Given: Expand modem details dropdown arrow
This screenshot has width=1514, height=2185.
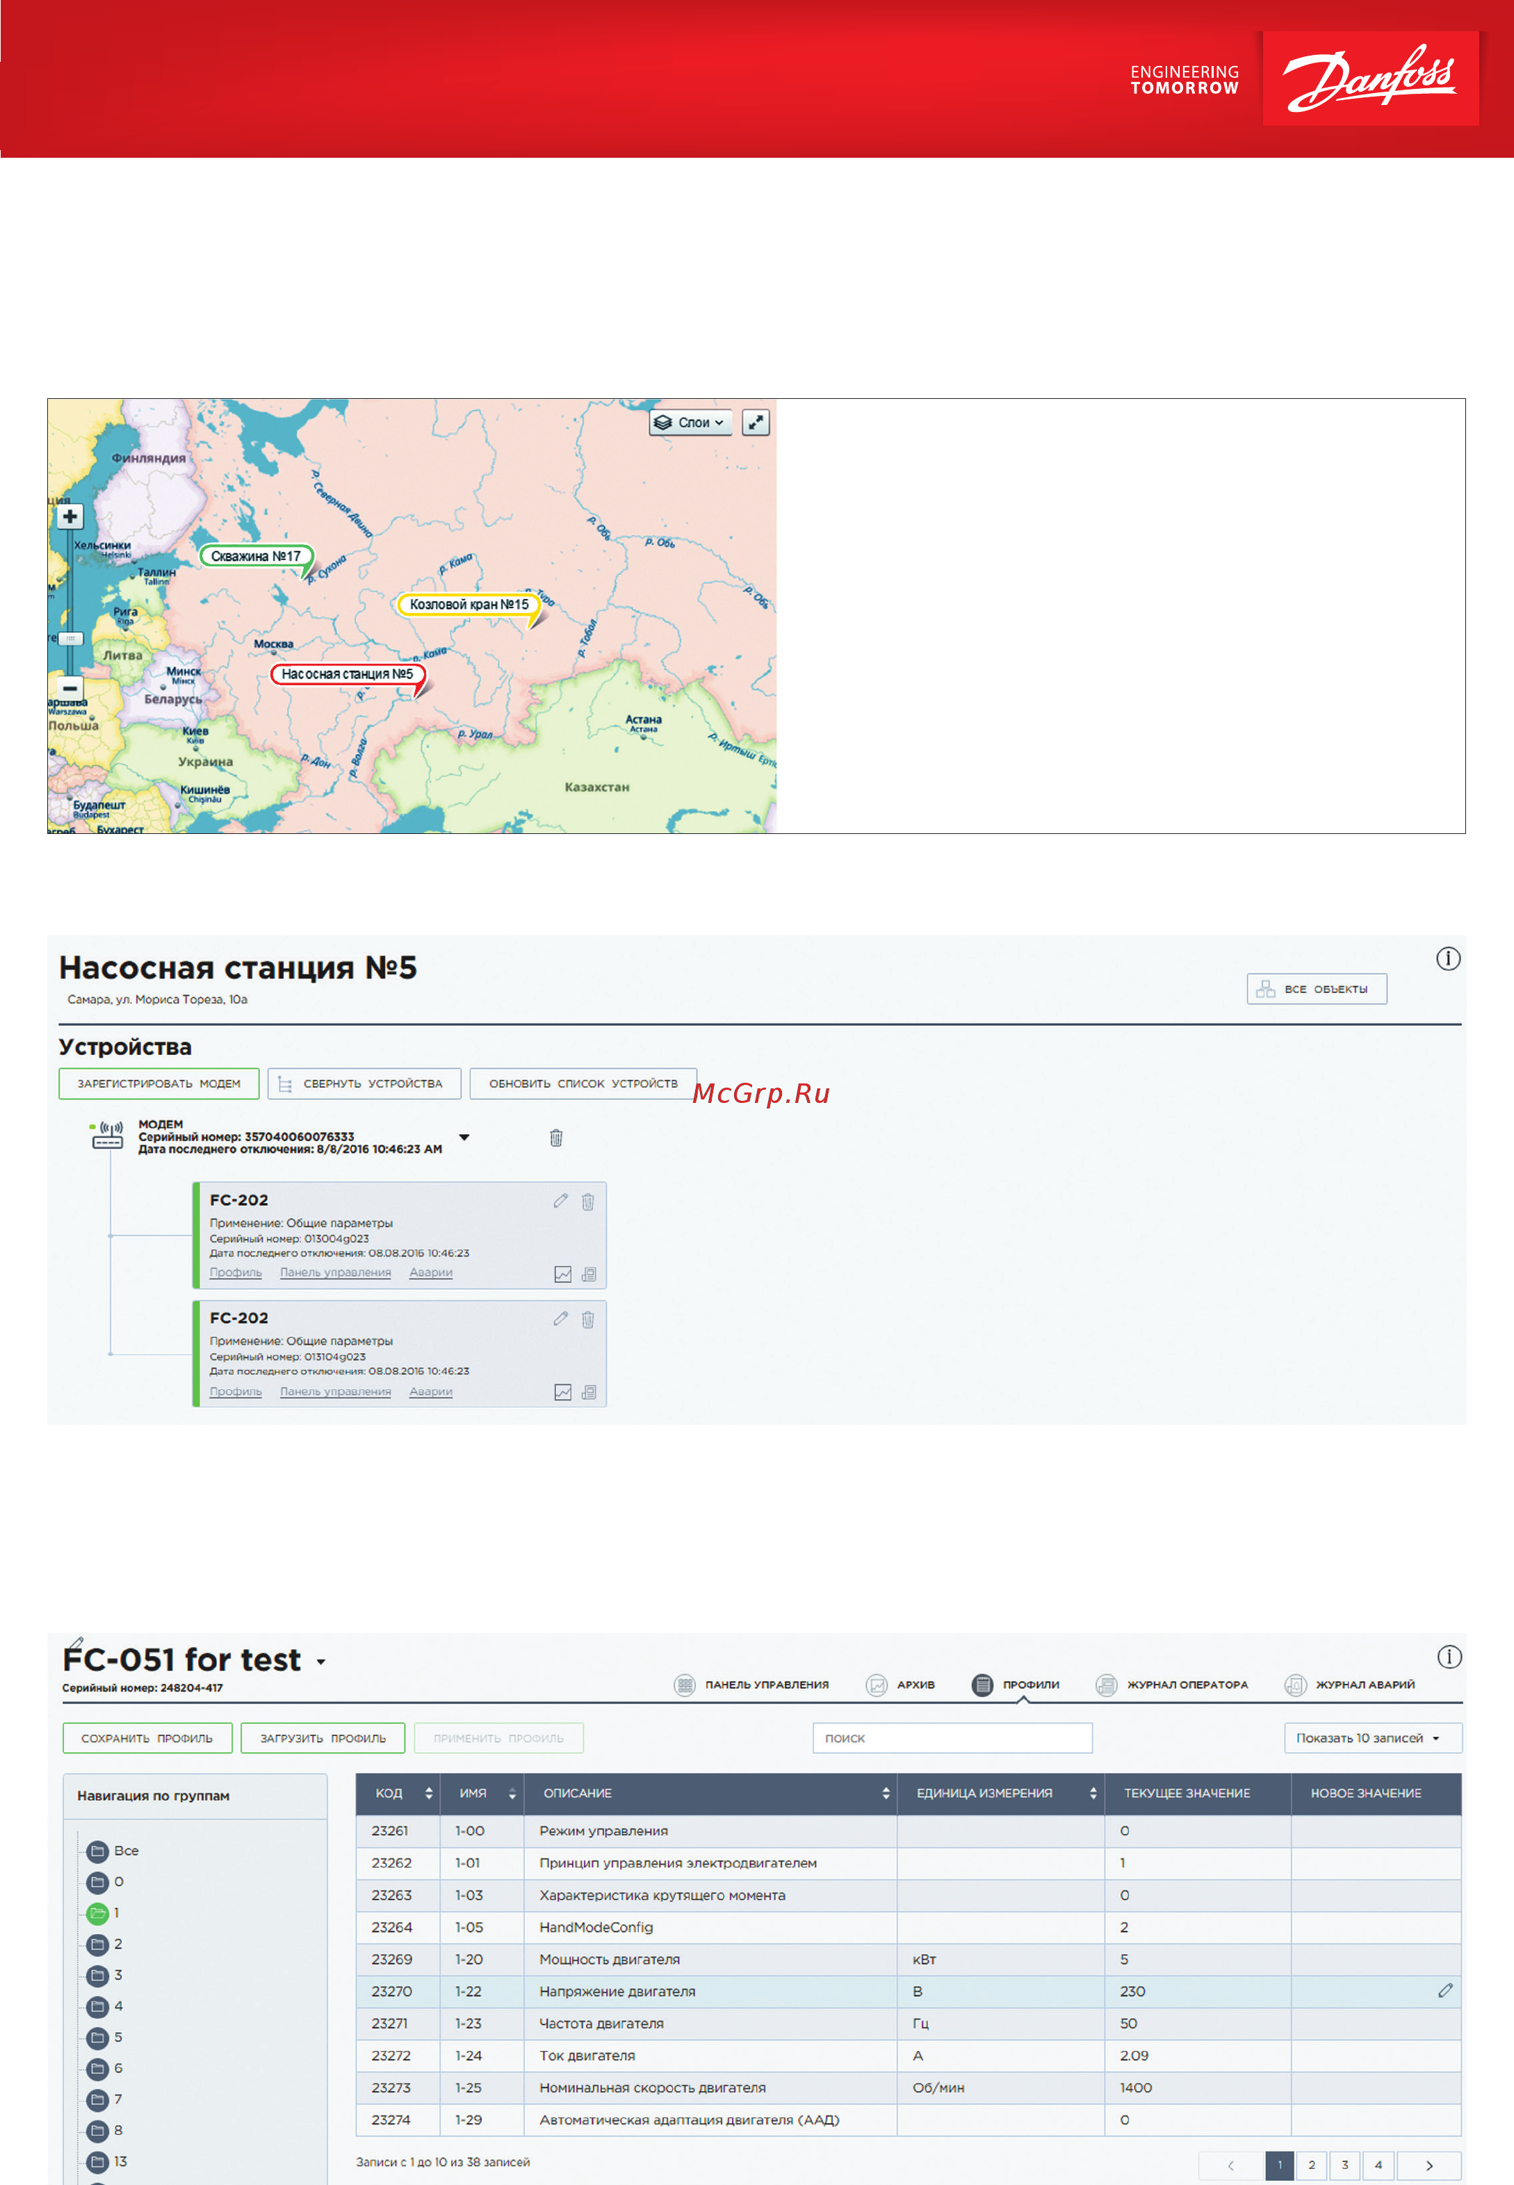Looking at the screenshot, I should pyautogui.click(x=464, y=1137).
